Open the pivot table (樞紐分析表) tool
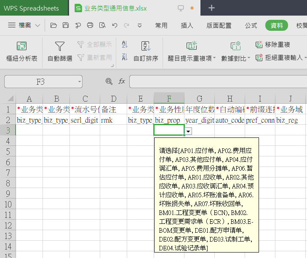Screen dimensions: 307x258 (21, 51)
